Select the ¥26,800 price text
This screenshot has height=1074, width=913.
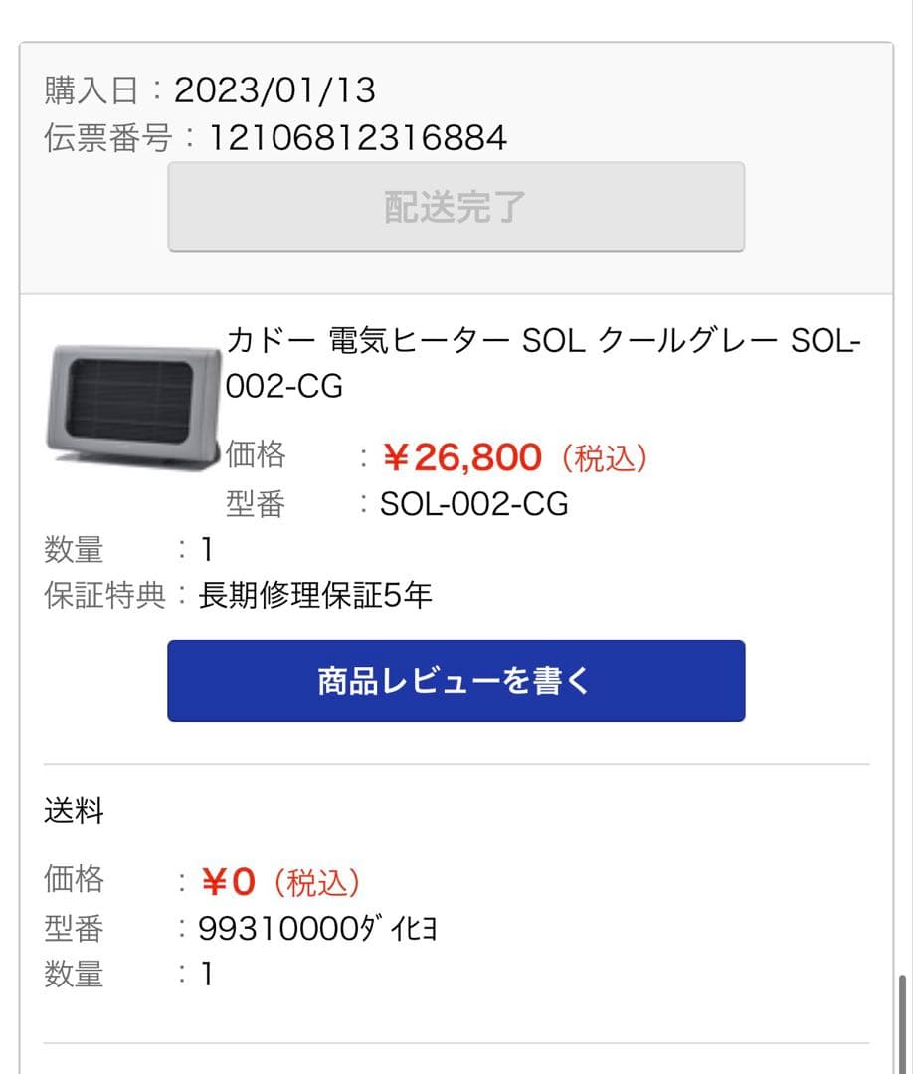click(467, 455)
